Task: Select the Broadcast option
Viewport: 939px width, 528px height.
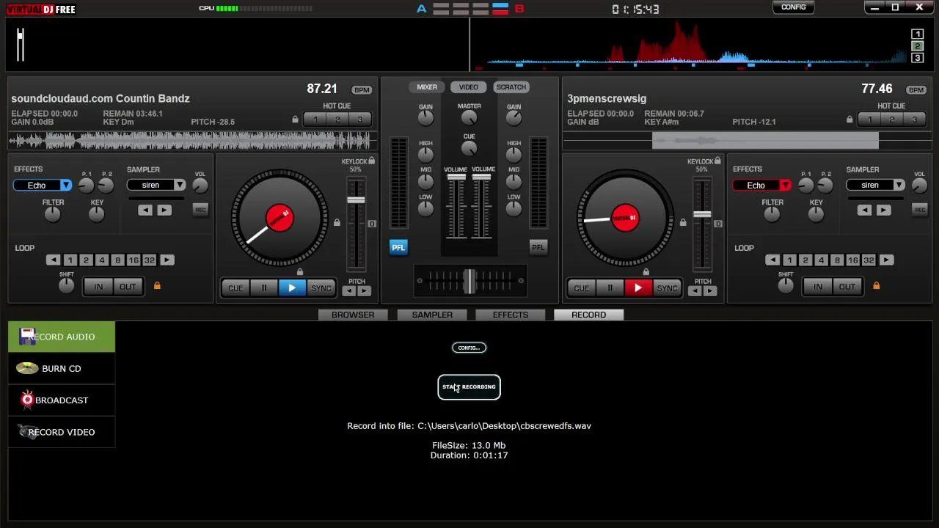Action: pyautogui.click(x=62, y=400)
